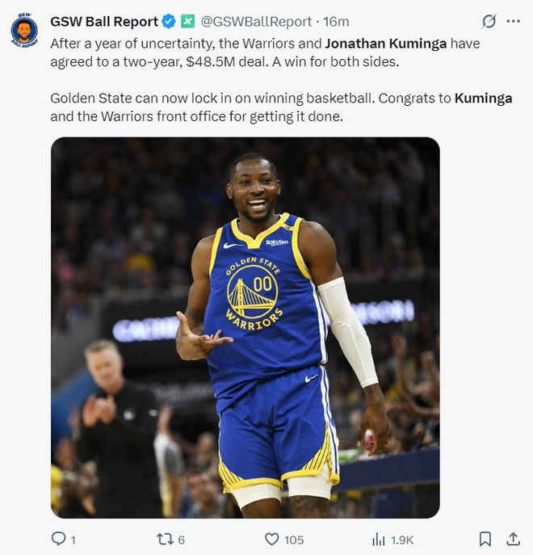Screen dimensions: 533x555
Task: Click the repost count of 6
Action: tap(182, 540)
